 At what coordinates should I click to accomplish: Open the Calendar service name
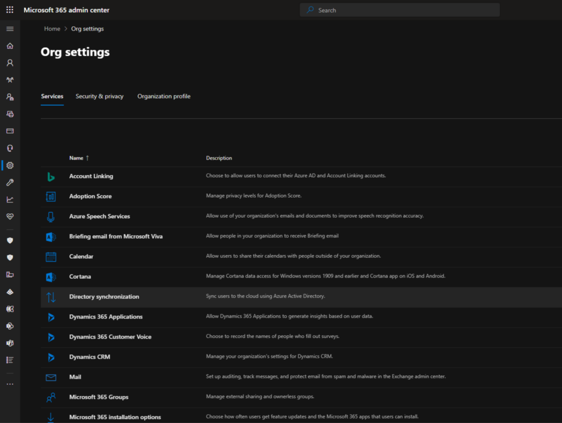(x=81, y=256)
